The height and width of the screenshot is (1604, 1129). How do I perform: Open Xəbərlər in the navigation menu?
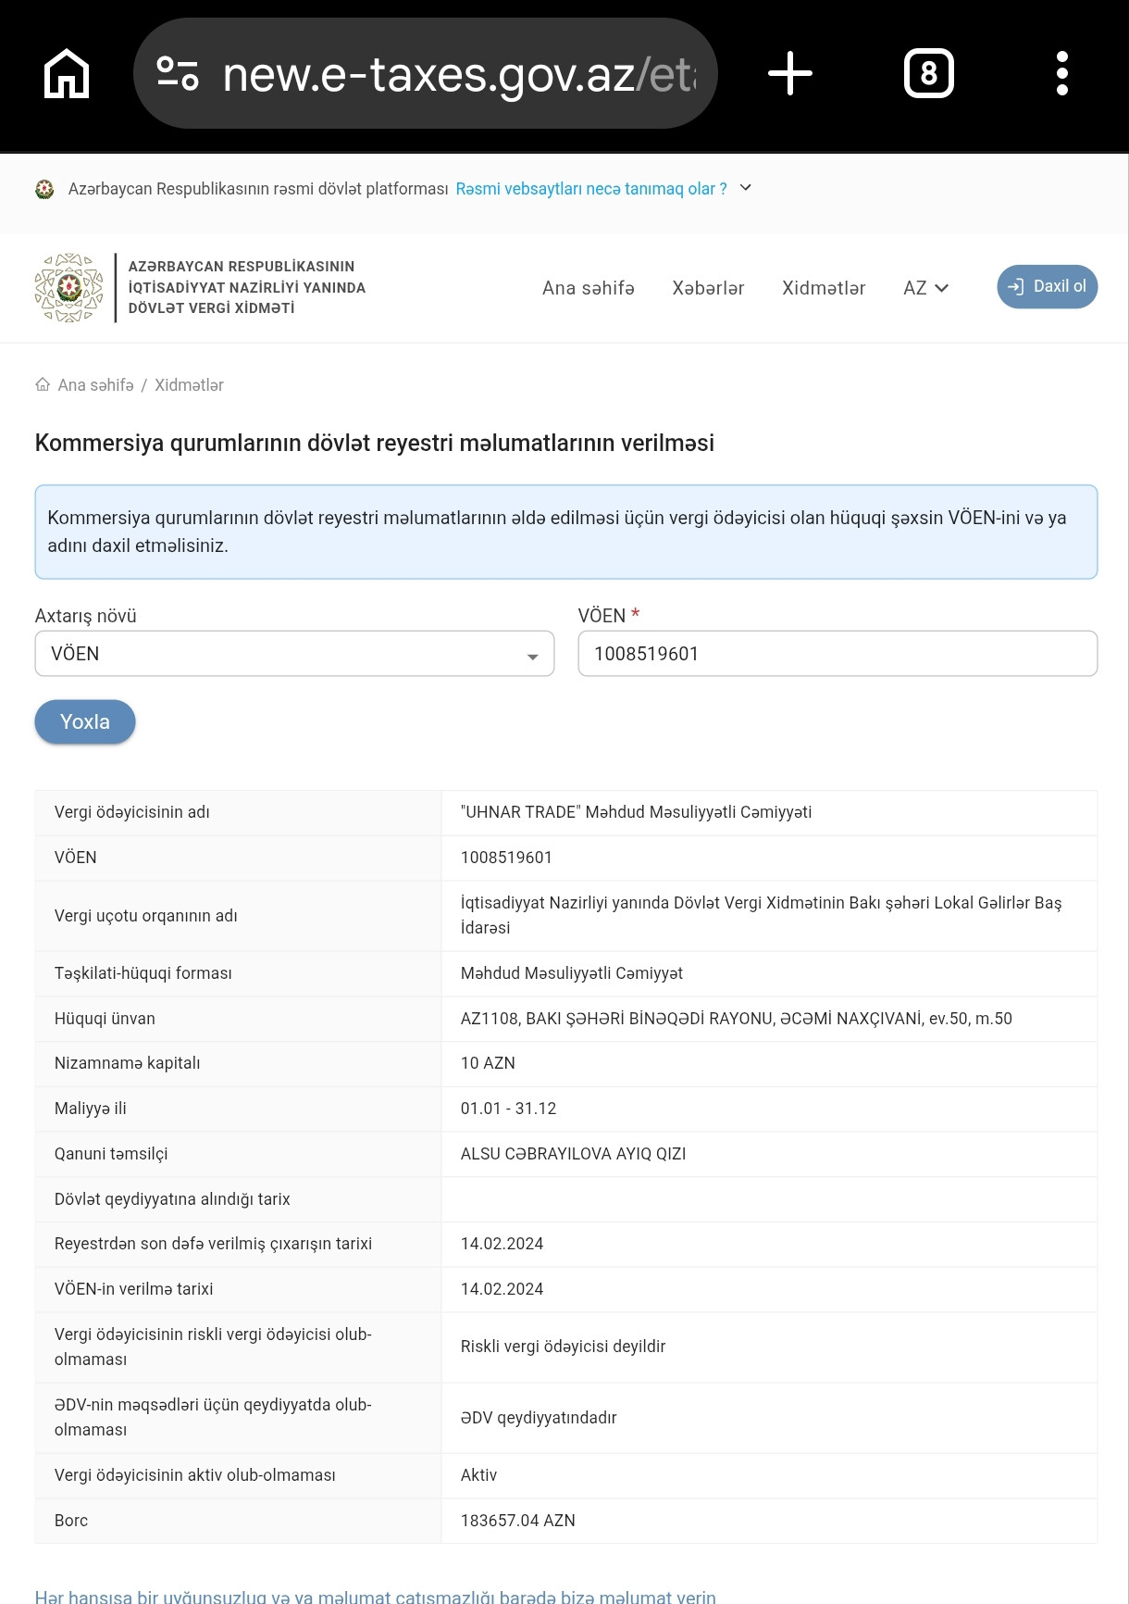pyautogui.click(x=708, y=288)
